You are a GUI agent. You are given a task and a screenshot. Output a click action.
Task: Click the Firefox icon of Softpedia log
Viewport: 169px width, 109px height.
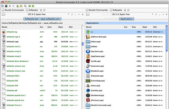pyautogui.click(x=4, y=32)
